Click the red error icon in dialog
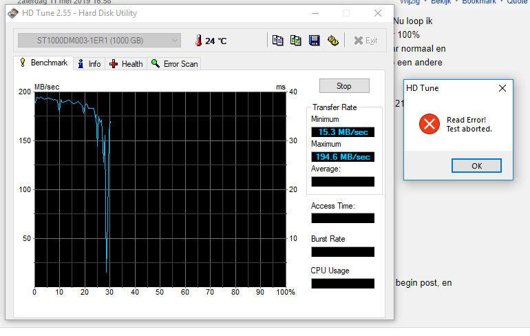The height and width of the screenshot is (336, 530). click(x=430, y=124)
